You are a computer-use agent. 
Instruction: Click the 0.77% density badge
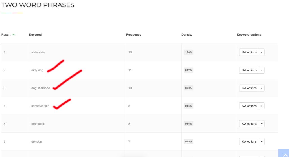188,70
